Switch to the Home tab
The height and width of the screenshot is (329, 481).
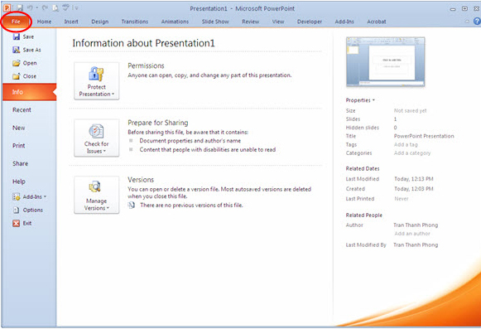pos(44,22)
